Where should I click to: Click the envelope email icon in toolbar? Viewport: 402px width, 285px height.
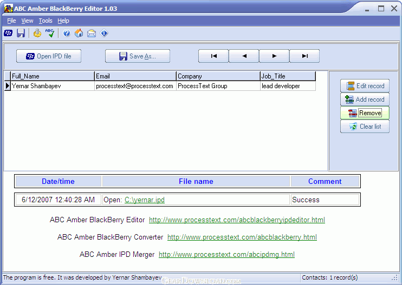[x=92, y=34]
